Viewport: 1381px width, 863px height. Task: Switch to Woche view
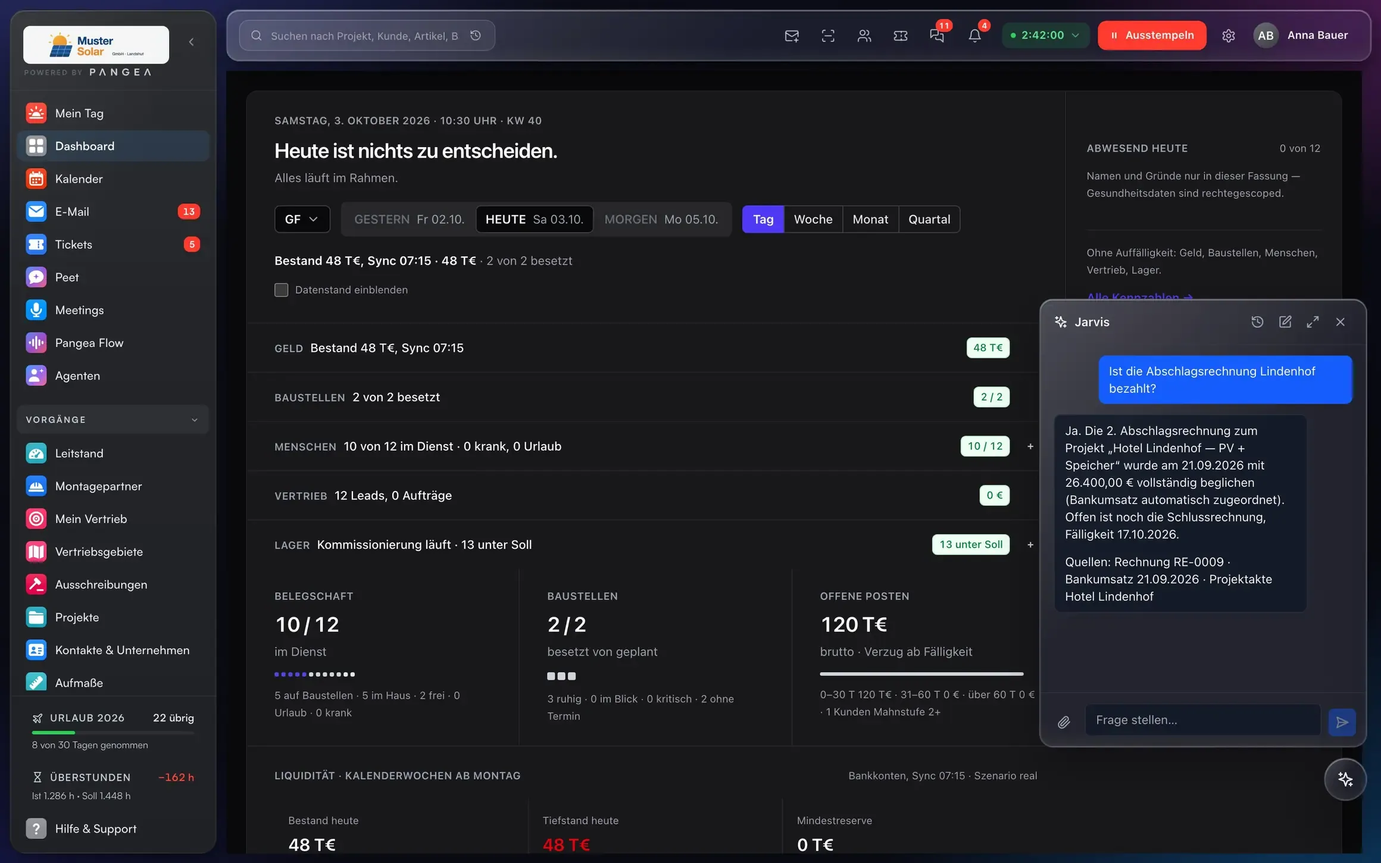(813, 219)
